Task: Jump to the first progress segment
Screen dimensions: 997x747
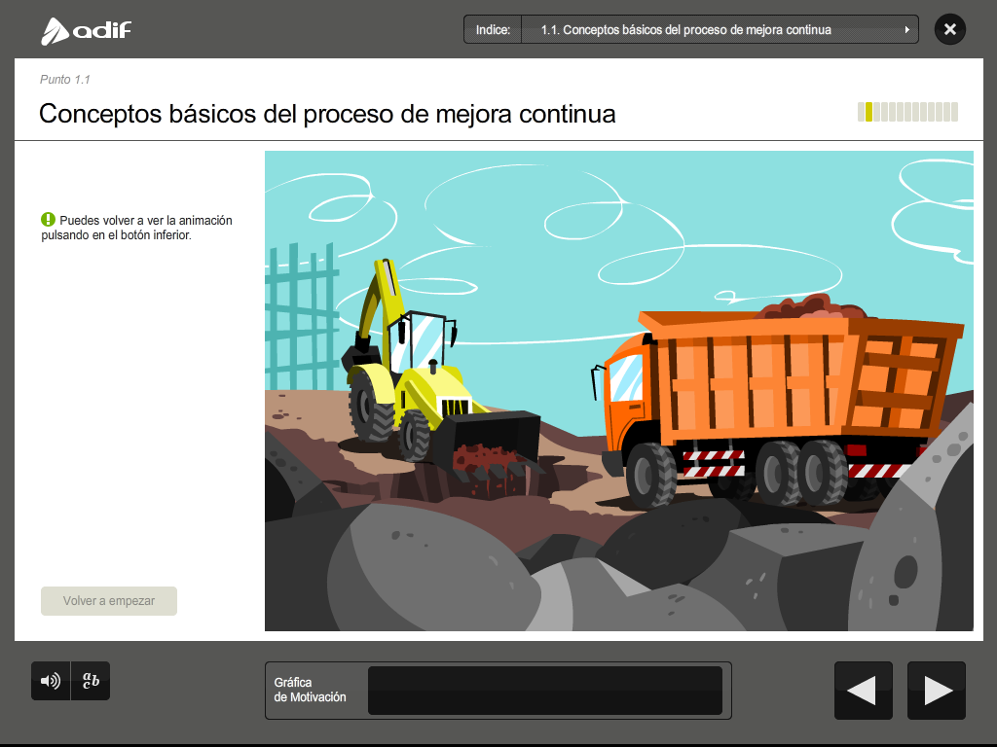Action: 862,112
